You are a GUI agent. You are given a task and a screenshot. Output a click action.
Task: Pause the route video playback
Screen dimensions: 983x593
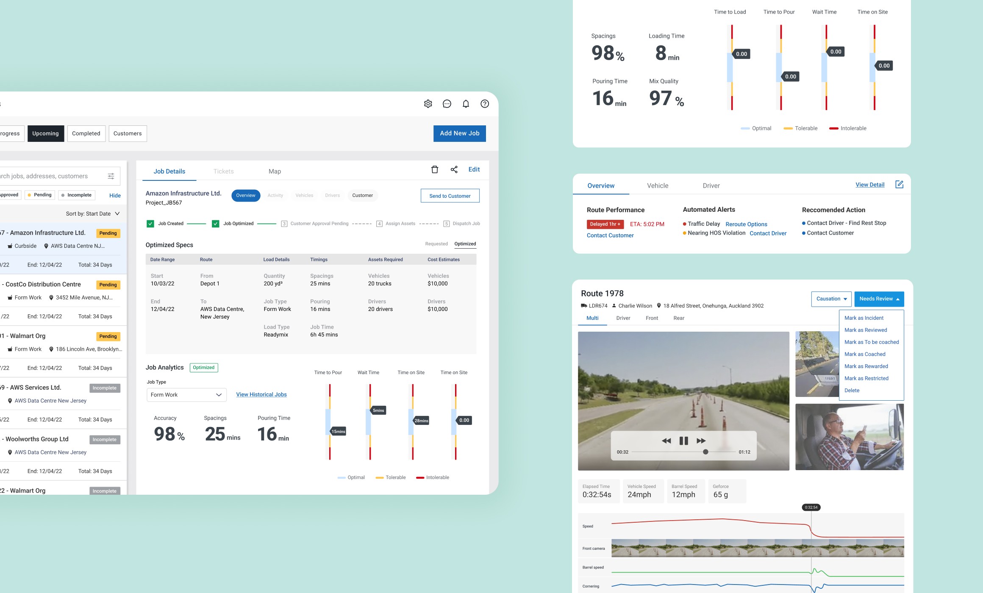coord(683,441)
